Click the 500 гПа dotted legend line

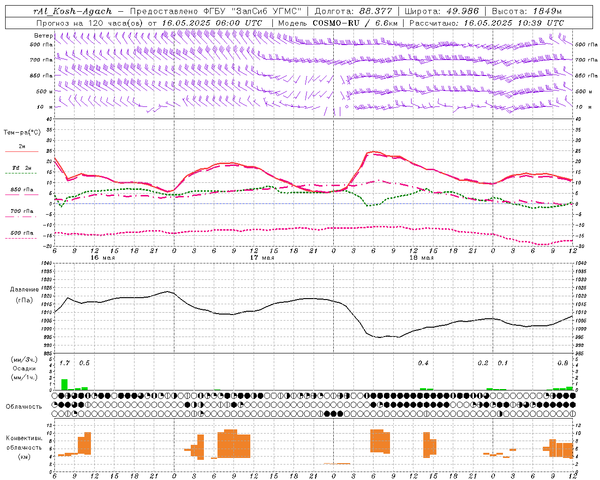(22, 238)
